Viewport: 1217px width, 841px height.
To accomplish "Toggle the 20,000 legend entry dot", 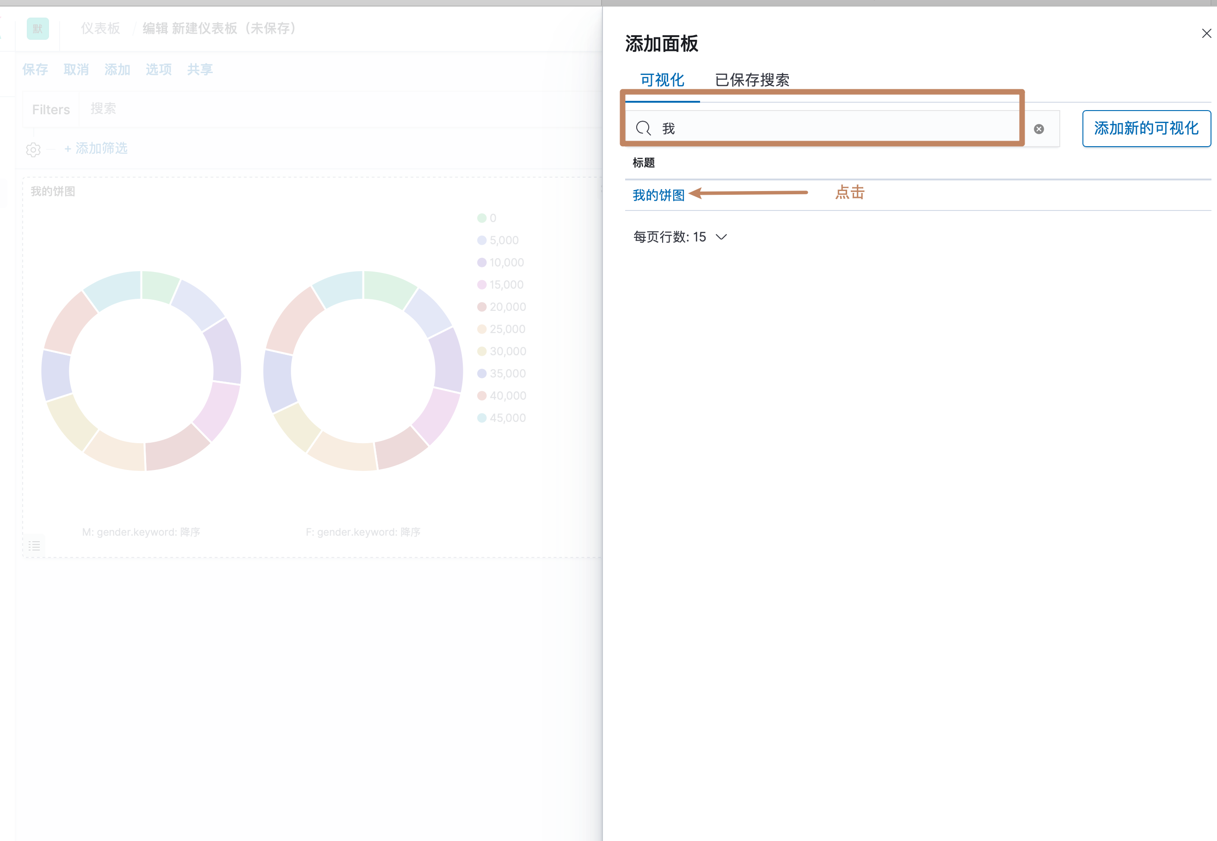I will tap(481, 307).
